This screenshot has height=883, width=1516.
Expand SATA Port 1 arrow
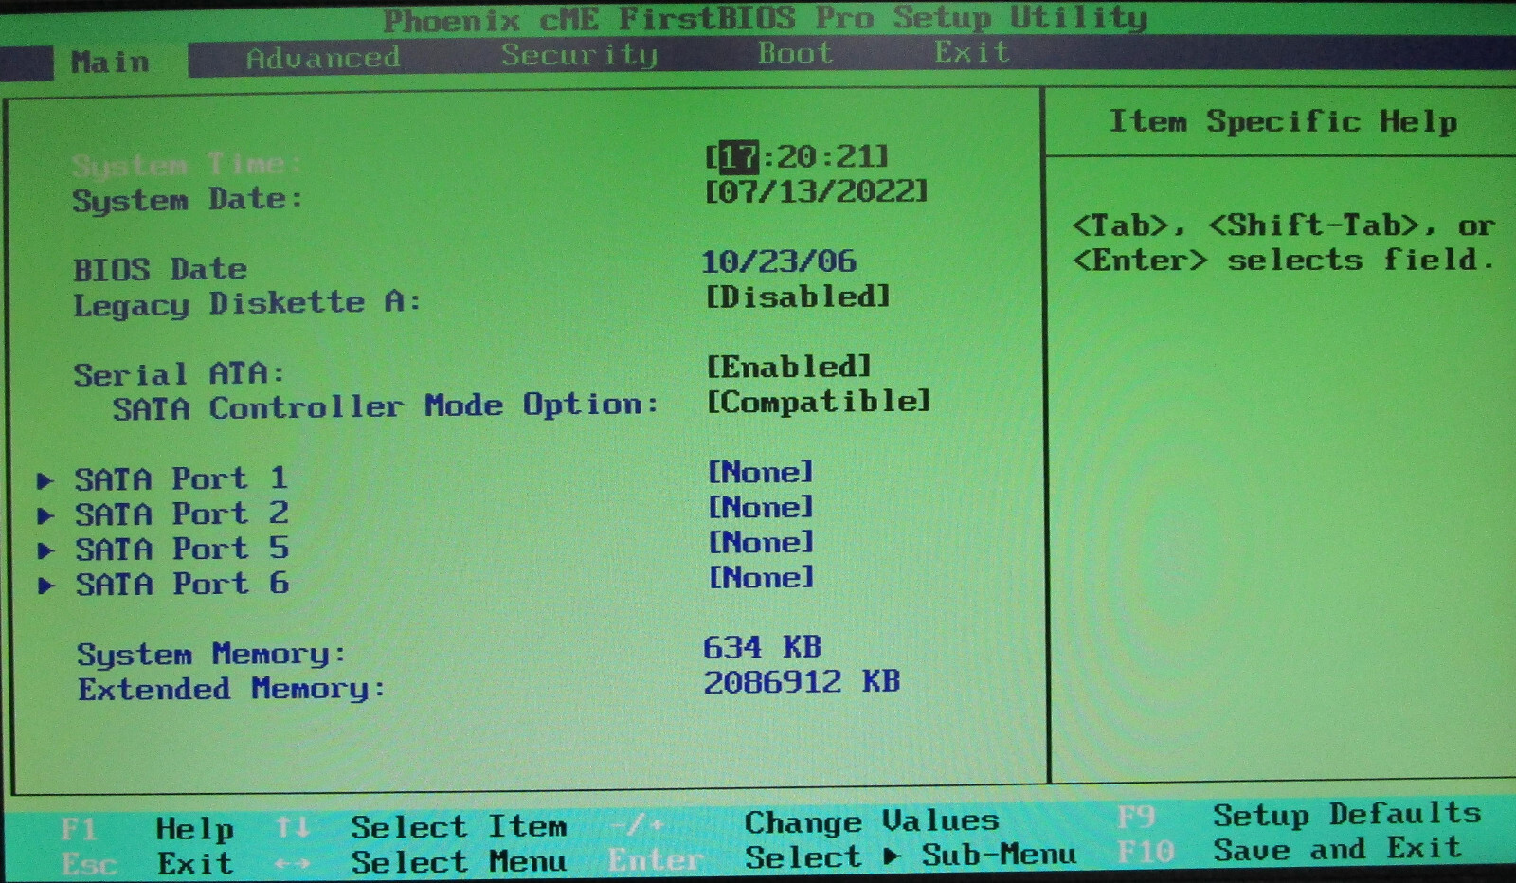[45, 480]
